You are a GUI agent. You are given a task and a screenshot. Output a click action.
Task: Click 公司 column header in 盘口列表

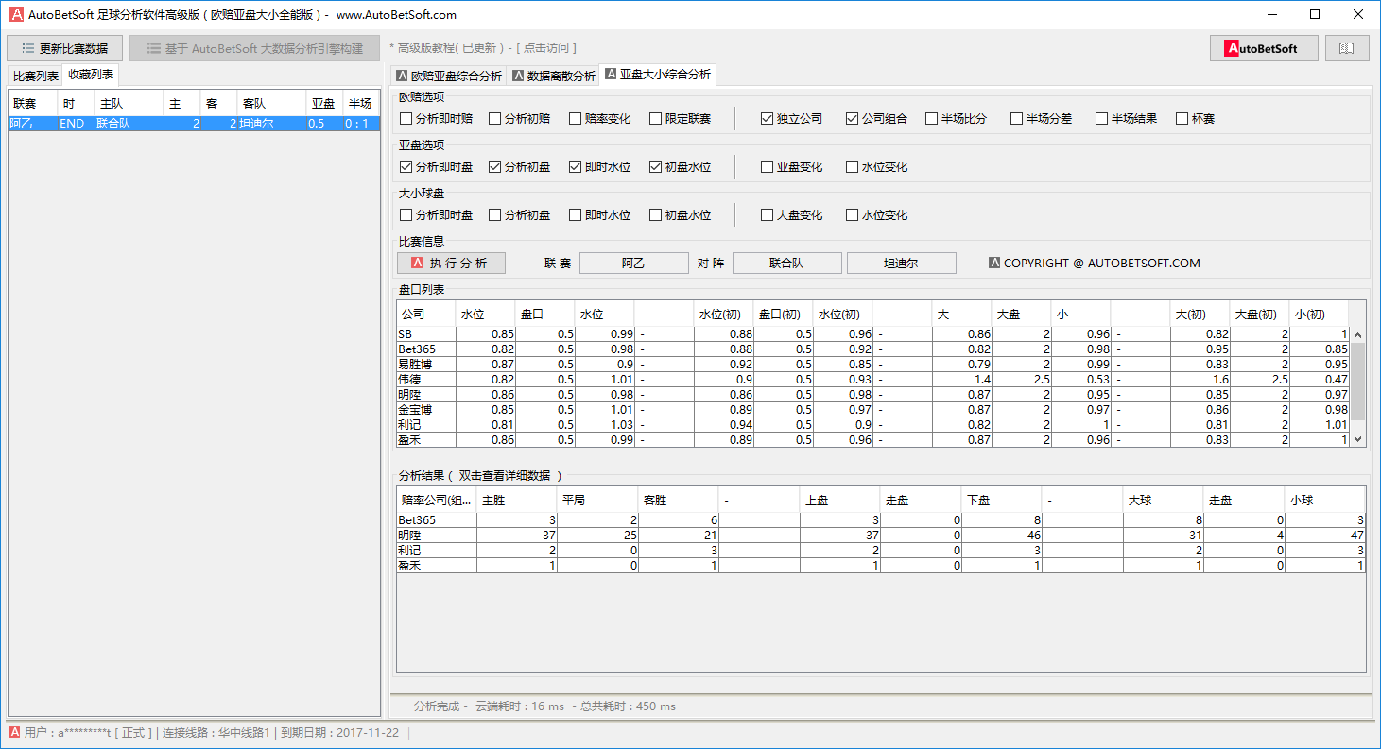[425, 314]
